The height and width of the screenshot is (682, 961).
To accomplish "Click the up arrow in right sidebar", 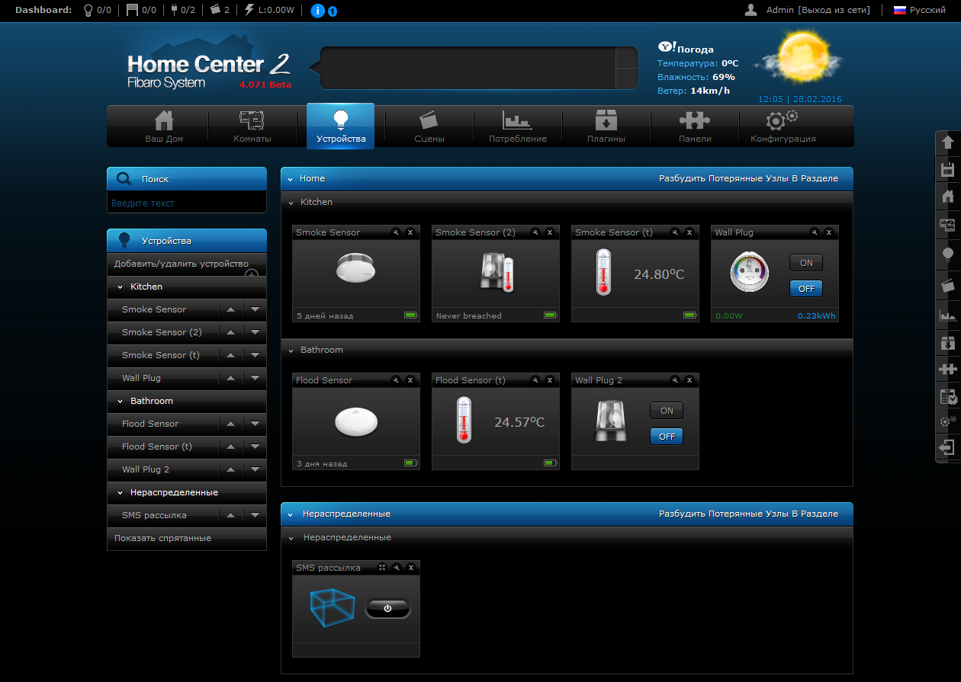I will coord(948,142).
